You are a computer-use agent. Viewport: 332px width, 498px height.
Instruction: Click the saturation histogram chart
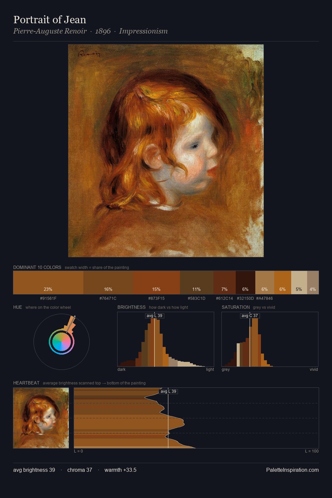click(x=270, y=339)
